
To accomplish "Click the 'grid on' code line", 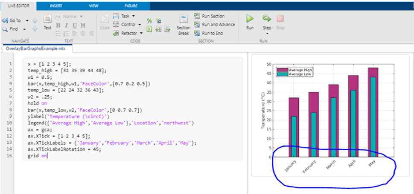I will (x=37, y=156).
